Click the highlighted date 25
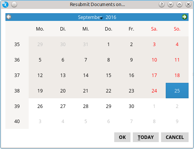The height and width of the screenshot is (149, 194). click(x=177, y=91)
